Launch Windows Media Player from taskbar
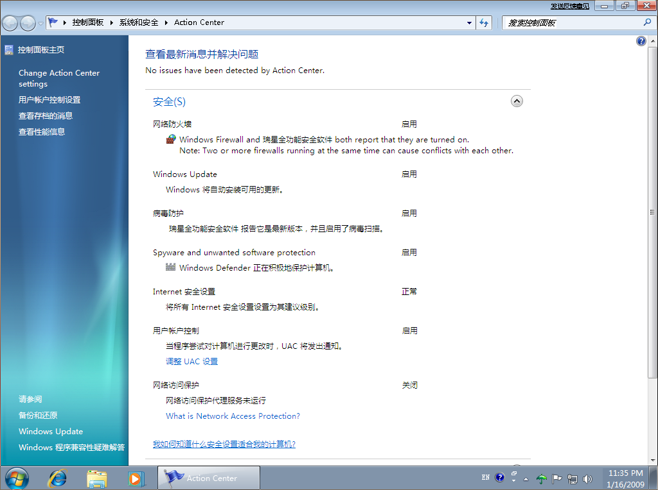658x490 pixels. coord(136,478)
